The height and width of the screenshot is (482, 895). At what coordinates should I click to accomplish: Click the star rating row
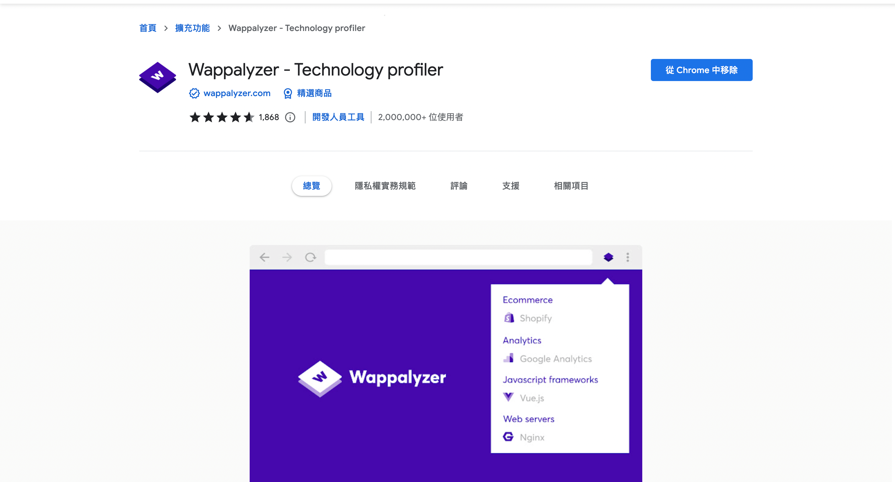pos(222,117)
